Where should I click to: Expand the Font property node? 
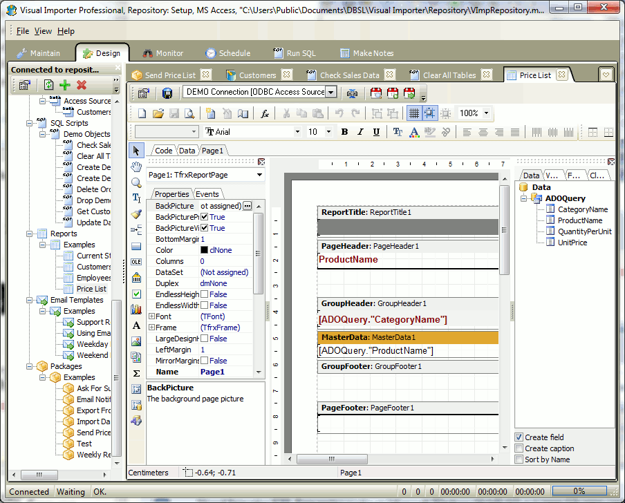151,316
